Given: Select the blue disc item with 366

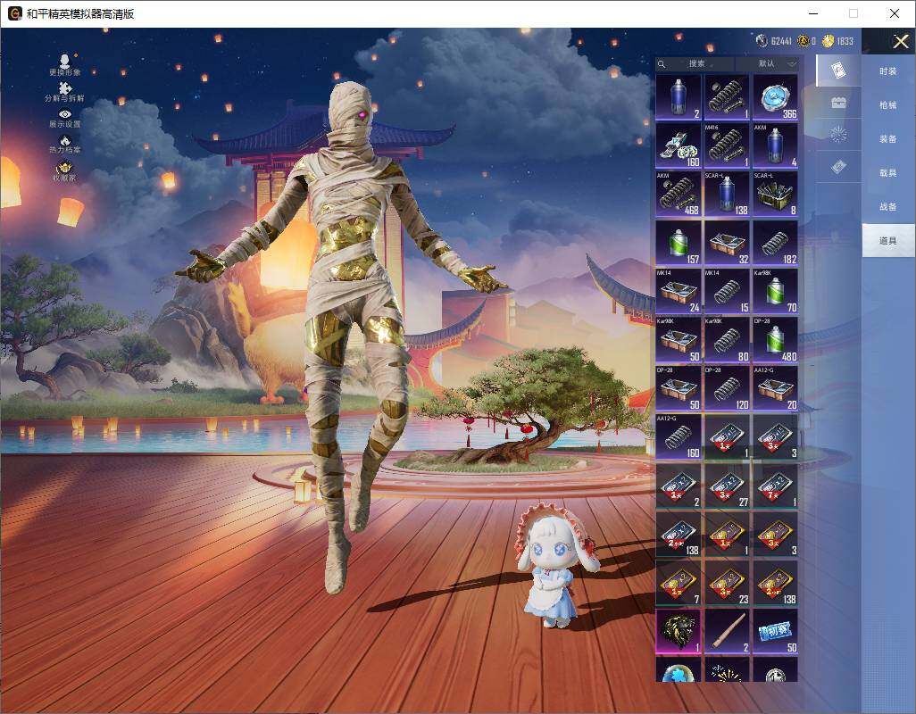Looking at the screenshot, I should pos(775,97).
